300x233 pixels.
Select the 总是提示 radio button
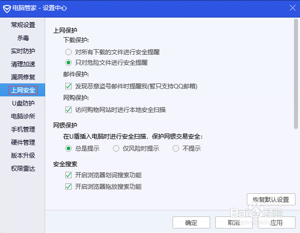click(68, 148)
